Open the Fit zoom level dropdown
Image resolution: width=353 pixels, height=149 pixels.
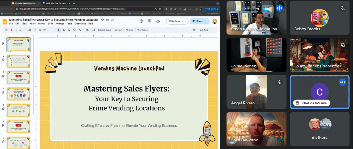point(49,30)
